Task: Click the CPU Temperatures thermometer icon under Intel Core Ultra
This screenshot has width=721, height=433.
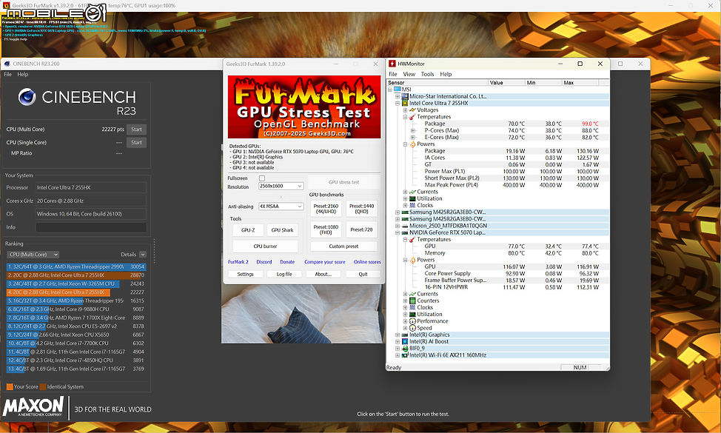Action: click(412, 117)
